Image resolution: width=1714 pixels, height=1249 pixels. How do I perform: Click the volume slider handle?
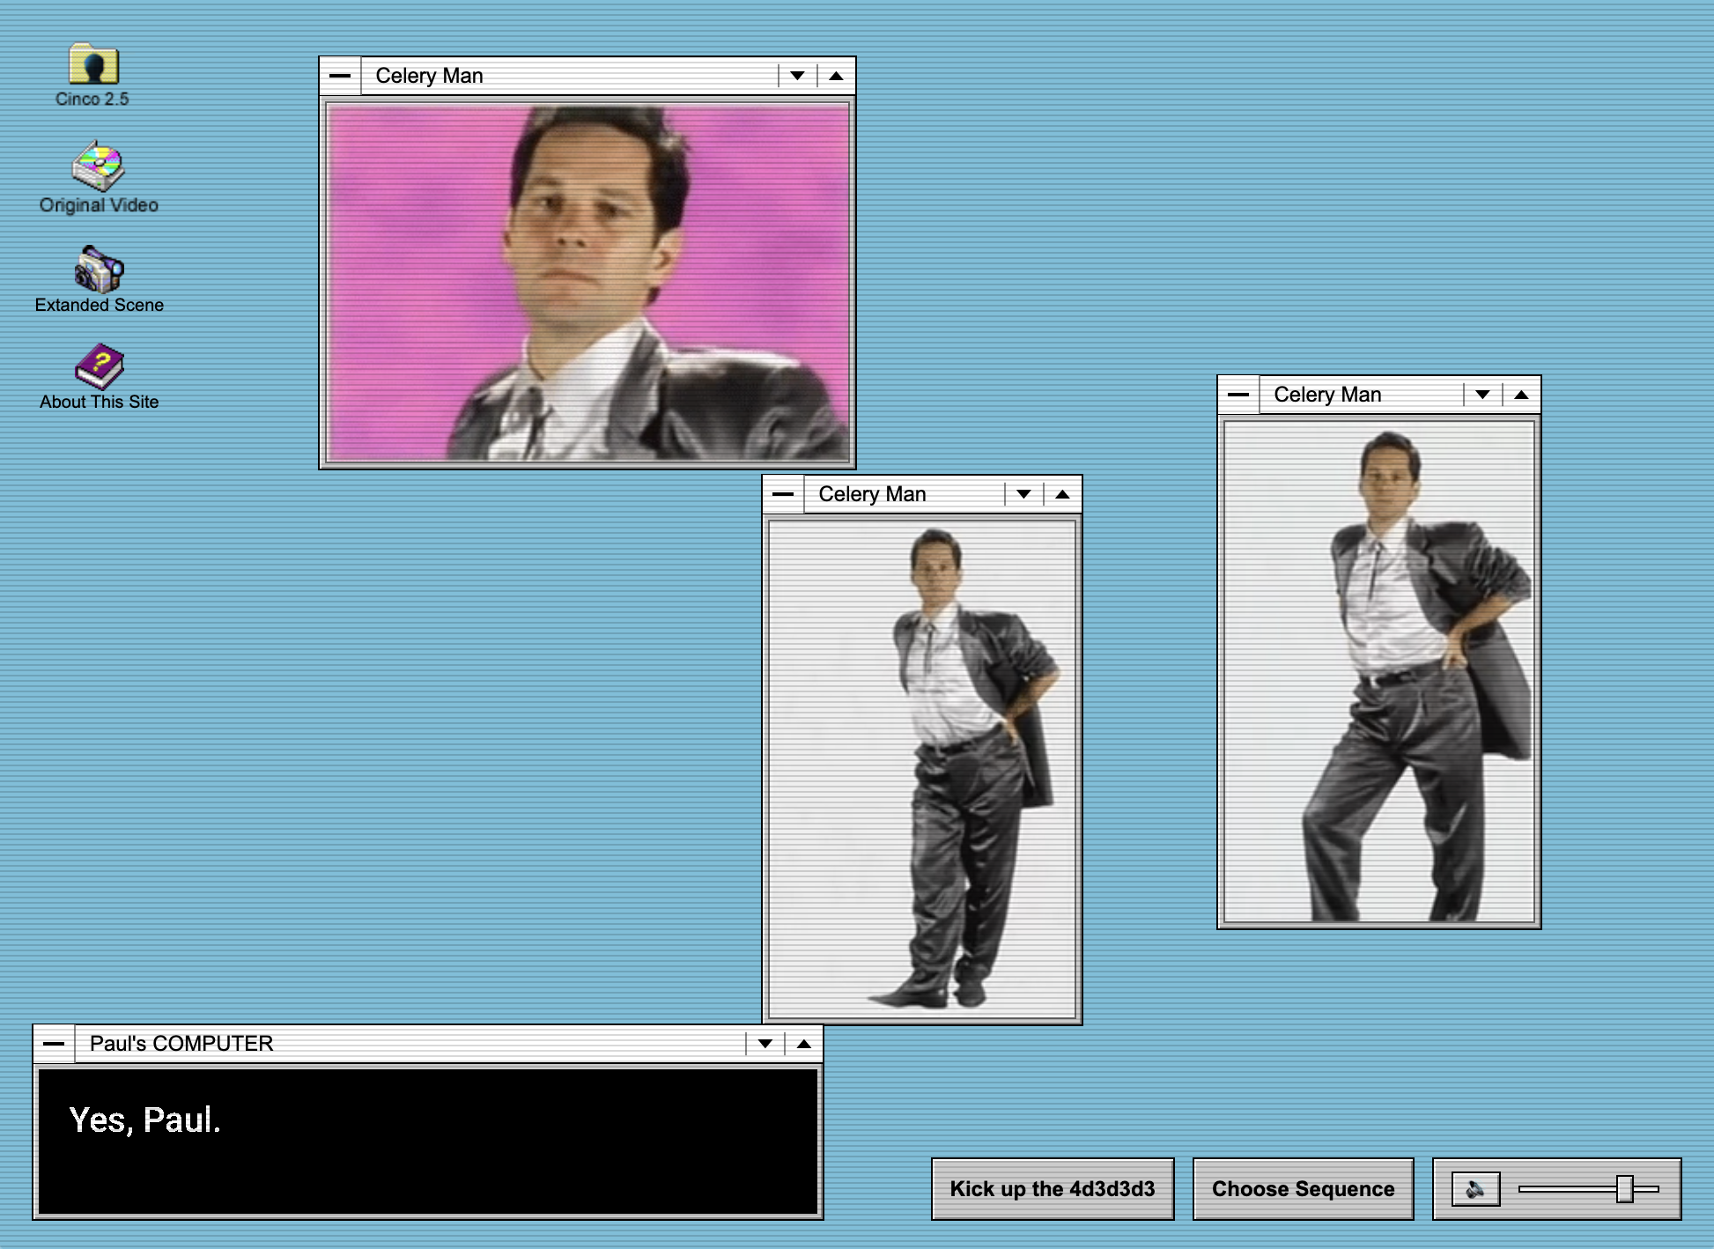click(x=1625, y=1189)
